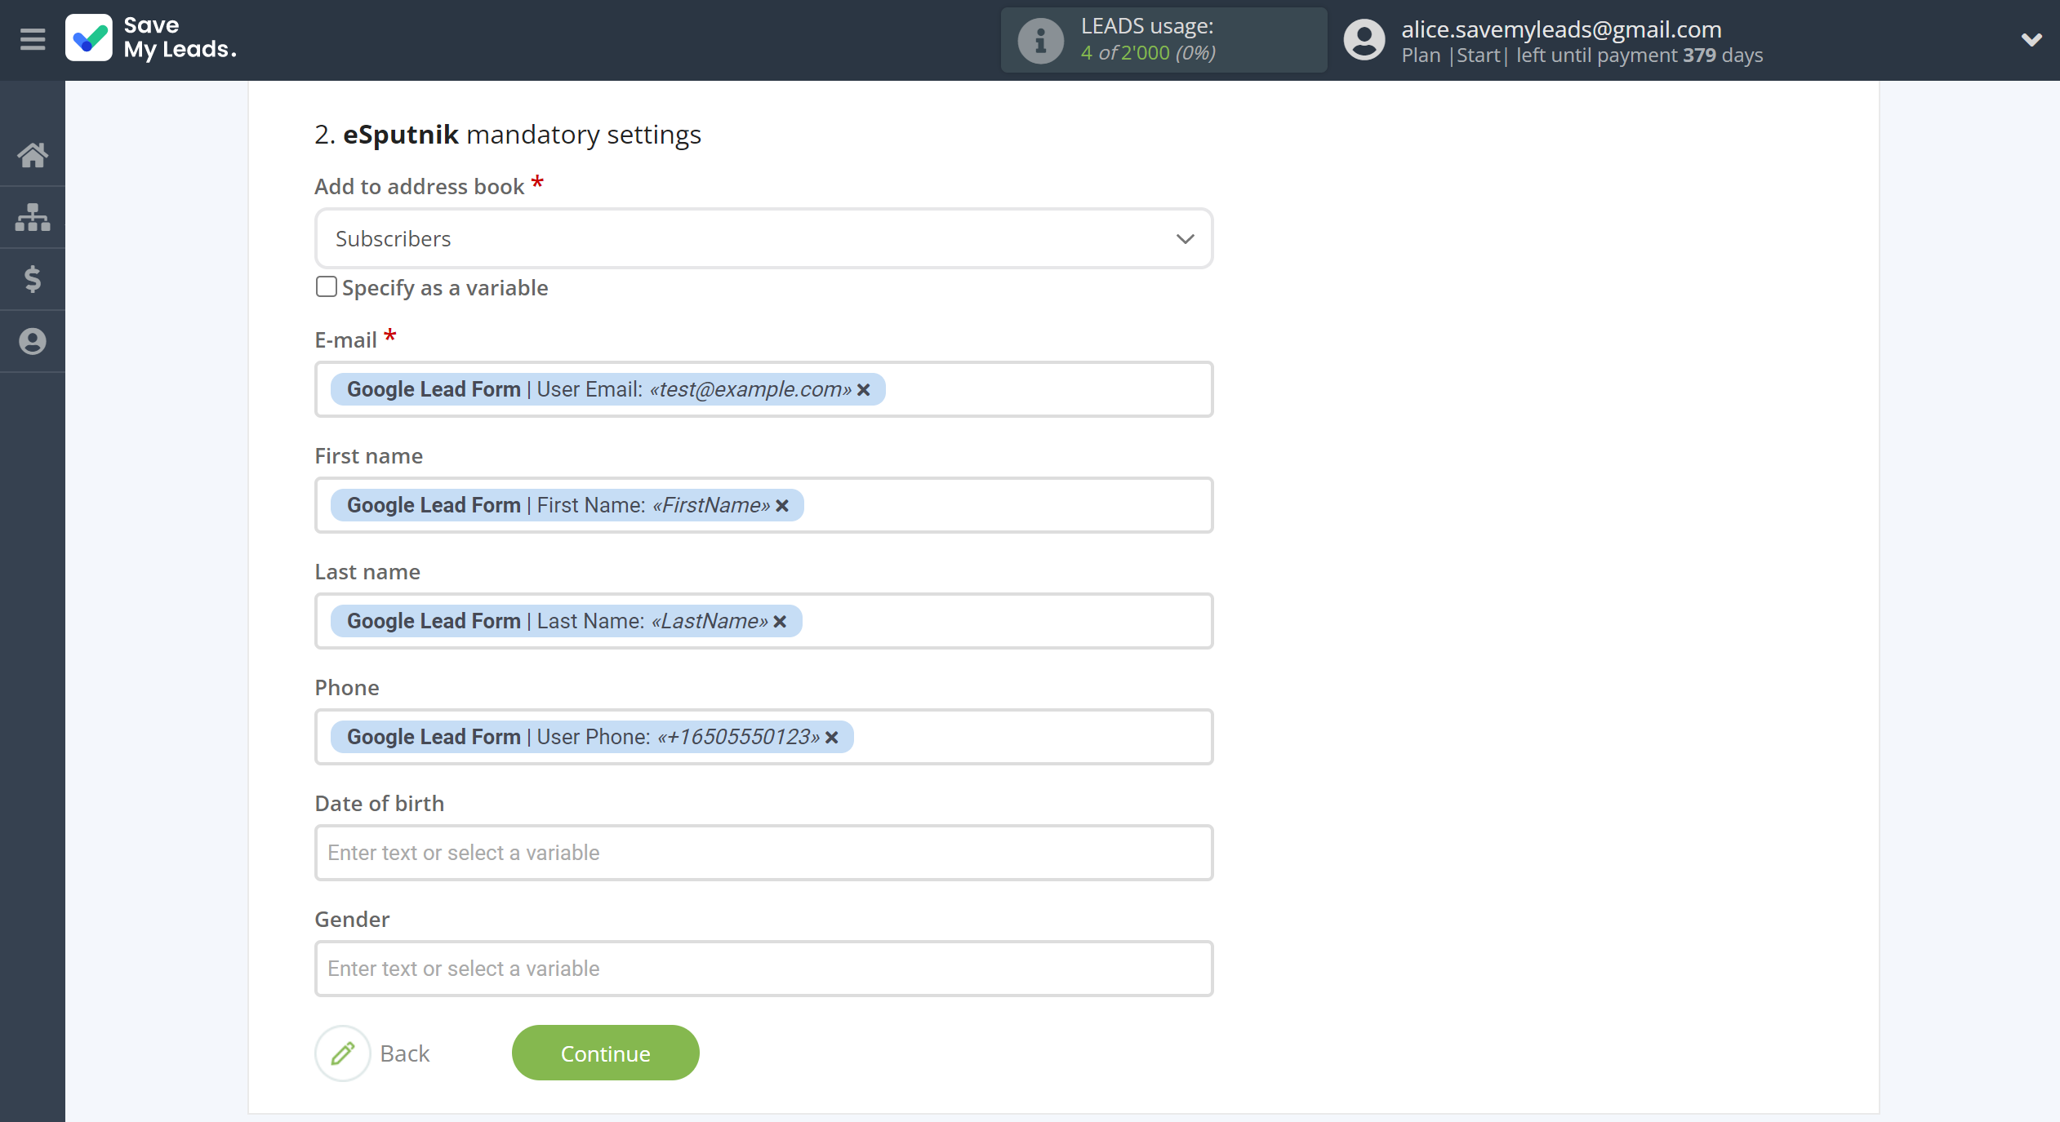Open the hamburger menu
This screenshot has width=2060, height=1122.
[x=33, y=39]
